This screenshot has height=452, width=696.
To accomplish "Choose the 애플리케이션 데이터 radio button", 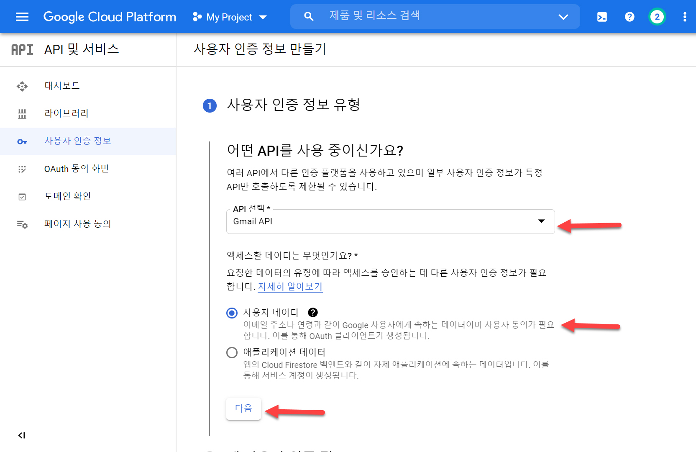I will [x=232, y=352].
